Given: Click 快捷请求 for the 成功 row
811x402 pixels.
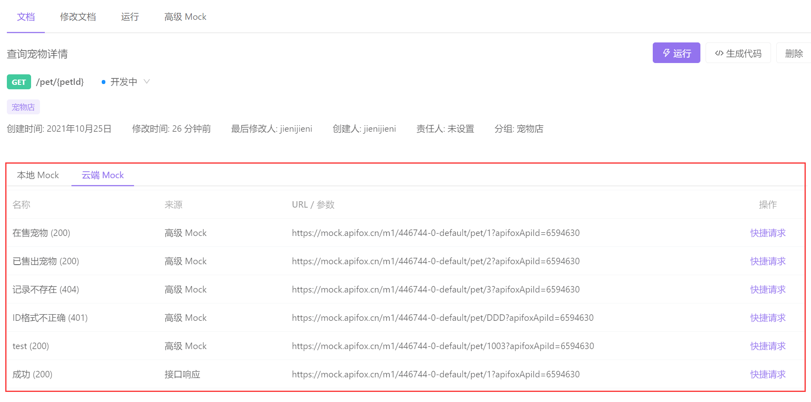Looking at the screenshot, I should pos(767,374).
